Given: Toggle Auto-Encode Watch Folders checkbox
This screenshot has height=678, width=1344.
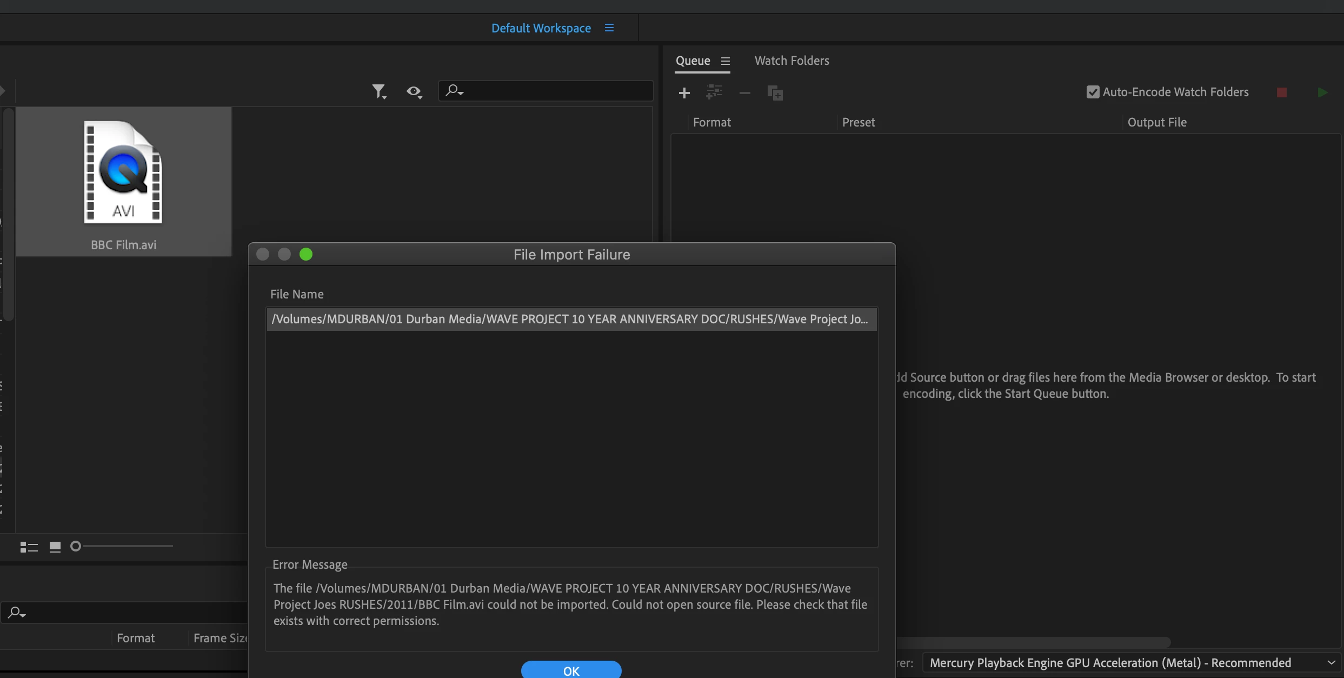Looking at the screenshot, I should [1093, 92].
